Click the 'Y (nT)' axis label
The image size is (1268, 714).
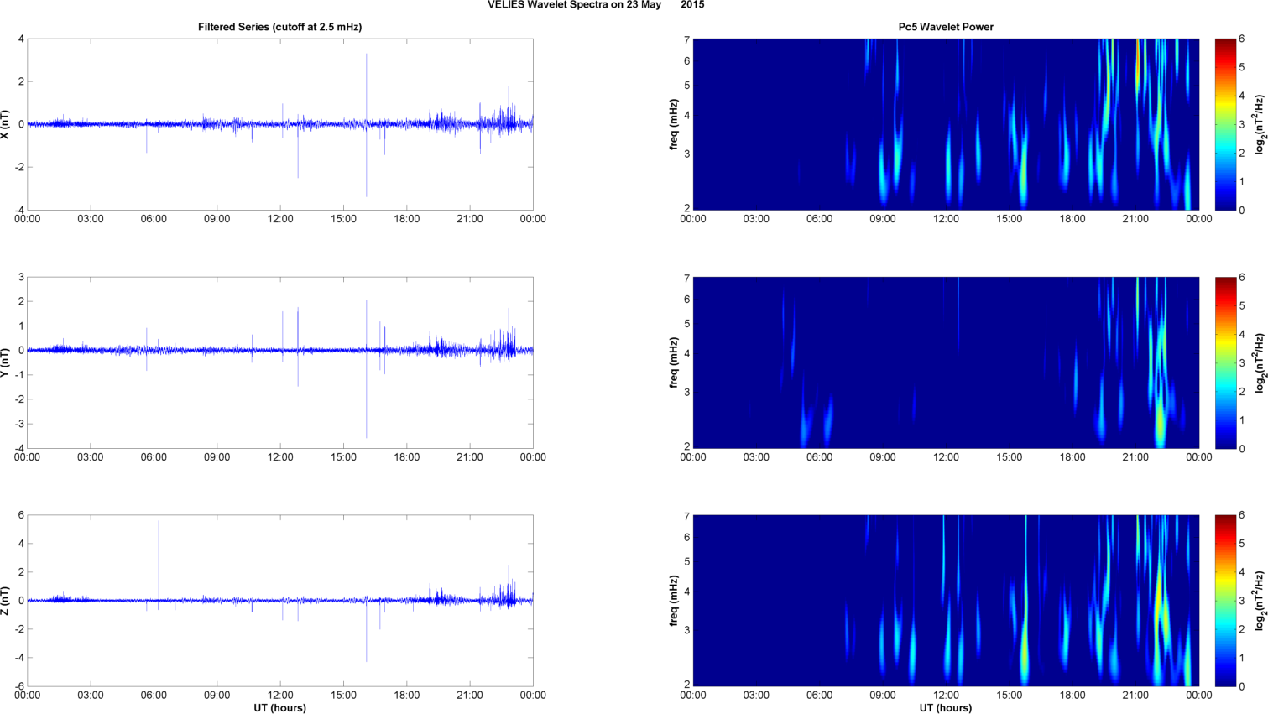tap(6, 362)
